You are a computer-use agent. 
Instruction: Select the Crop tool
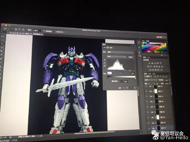tap(2, 51)
